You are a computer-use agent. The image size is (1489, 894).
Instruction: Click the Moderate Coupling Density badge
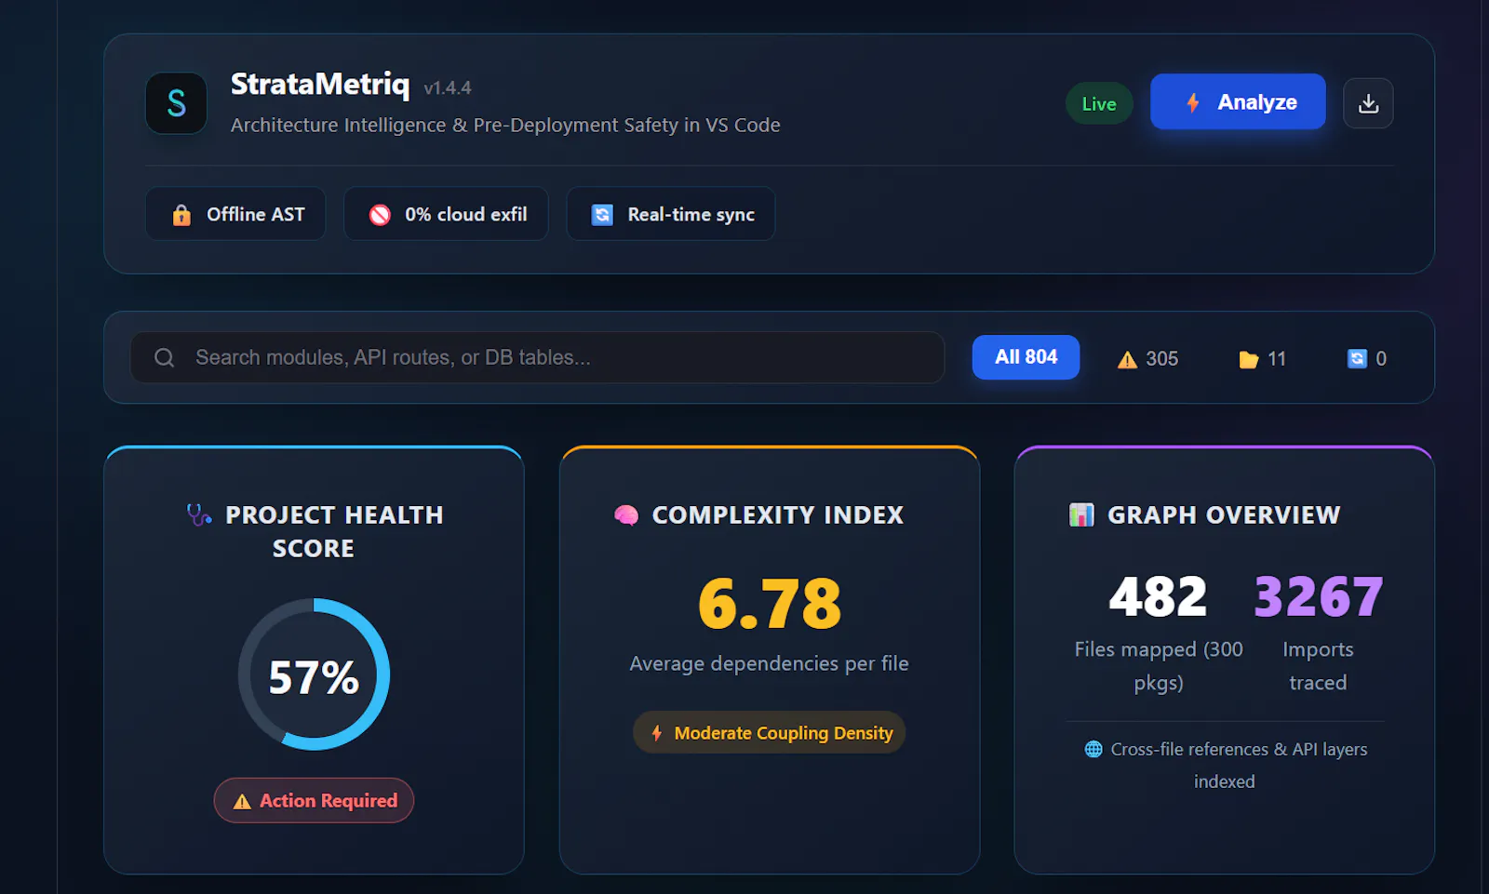[769, 733]
